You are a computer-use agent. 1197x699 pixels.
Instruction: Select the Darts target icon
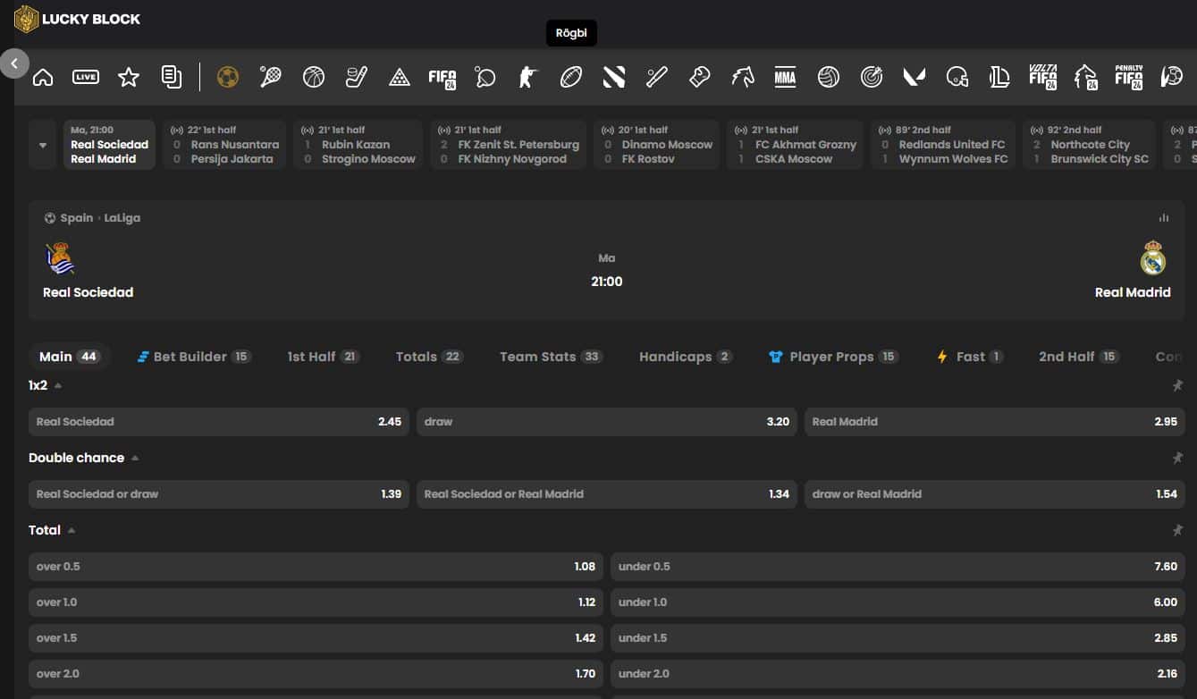click(x=872, y=77)
